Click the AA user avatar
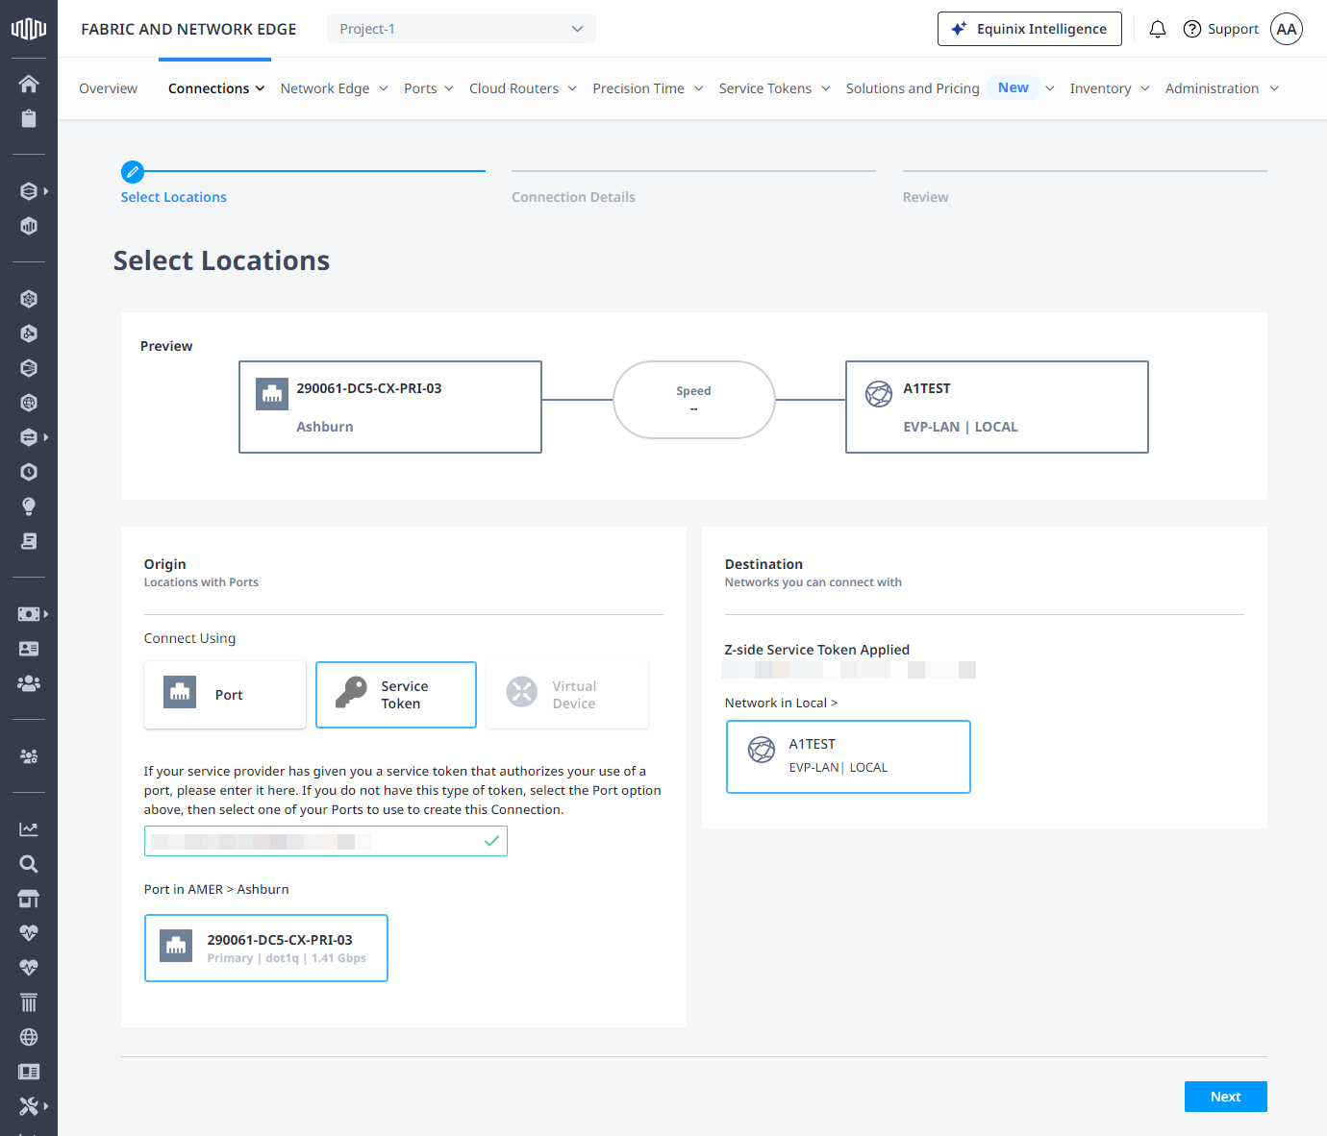The height and width of the screenshot is (1136, 1327). (1287, 29)
